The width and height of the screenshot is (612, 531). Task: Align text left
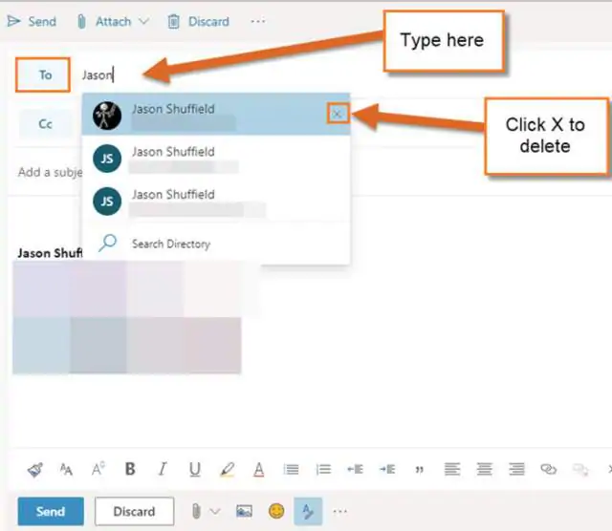(x=452, y=469)
